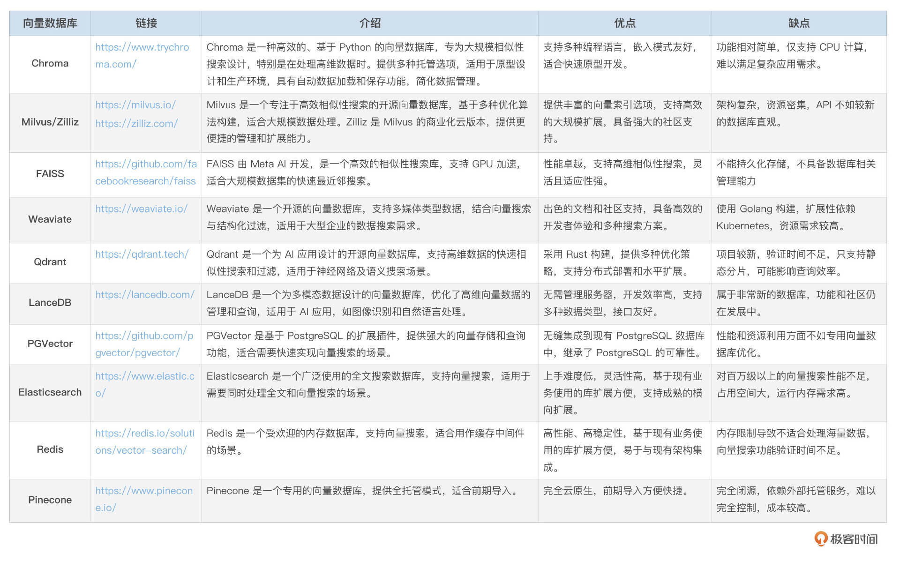Select the Milvus/Zilliz name cell
Screen dimensions: 900x561
pos(50,122)
